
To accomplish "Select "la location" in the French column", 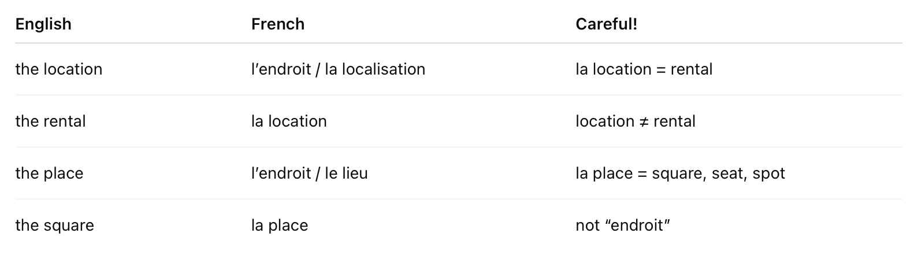I will click(289, 121).
